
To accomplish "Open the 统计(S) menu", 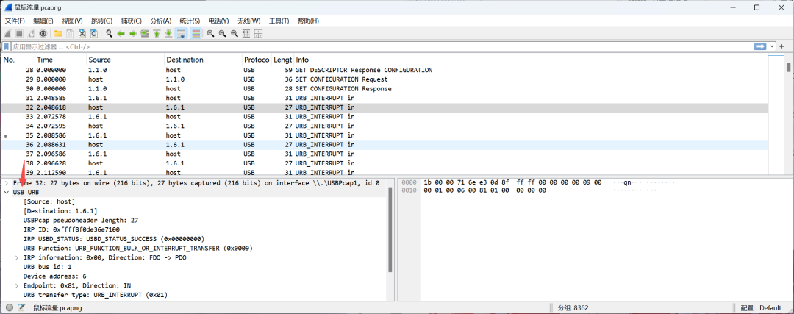I will (190, 21).
